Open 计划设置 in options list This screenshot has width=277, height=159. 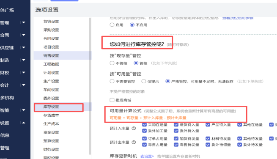point(51,73)
